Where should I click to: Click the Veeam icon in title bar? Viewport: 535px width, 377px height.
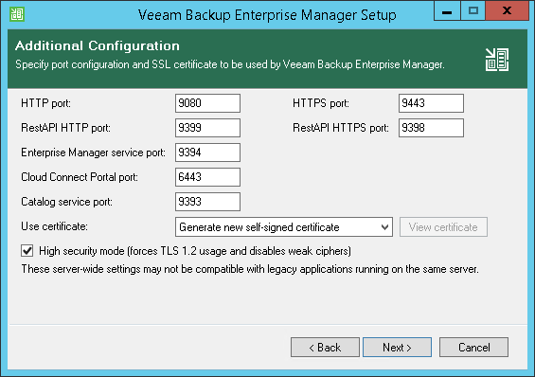click(17, 14)
